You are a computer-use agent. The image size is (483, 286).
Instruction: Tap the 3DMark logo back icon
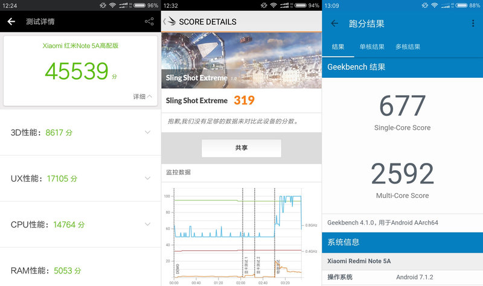point(170,22)
